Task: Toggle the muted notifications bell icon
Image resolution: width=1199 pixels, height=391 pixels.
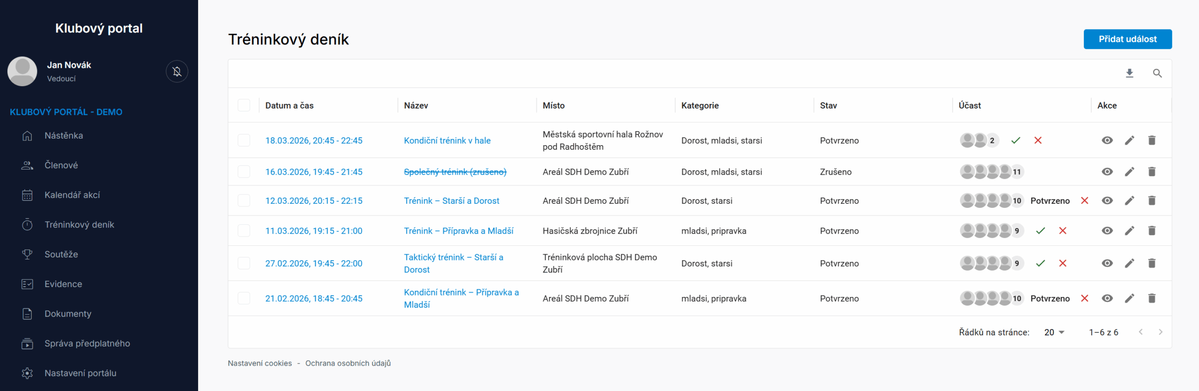Action: click(x=177, y=71)
